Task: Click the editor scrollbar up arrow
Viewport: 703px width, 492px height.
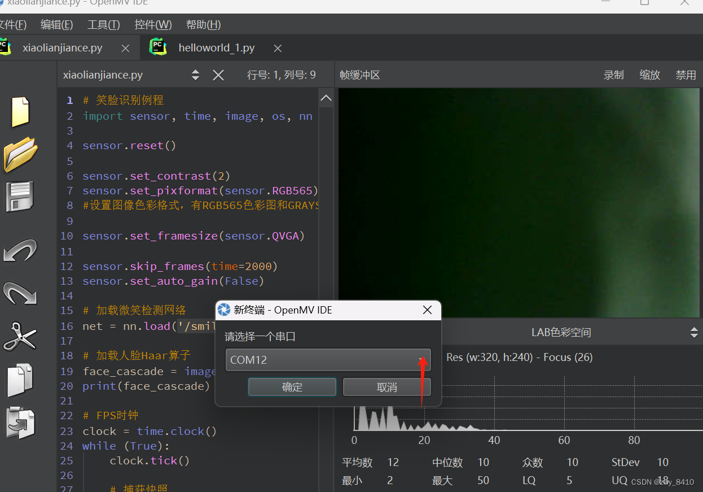Action: (326, 97)
